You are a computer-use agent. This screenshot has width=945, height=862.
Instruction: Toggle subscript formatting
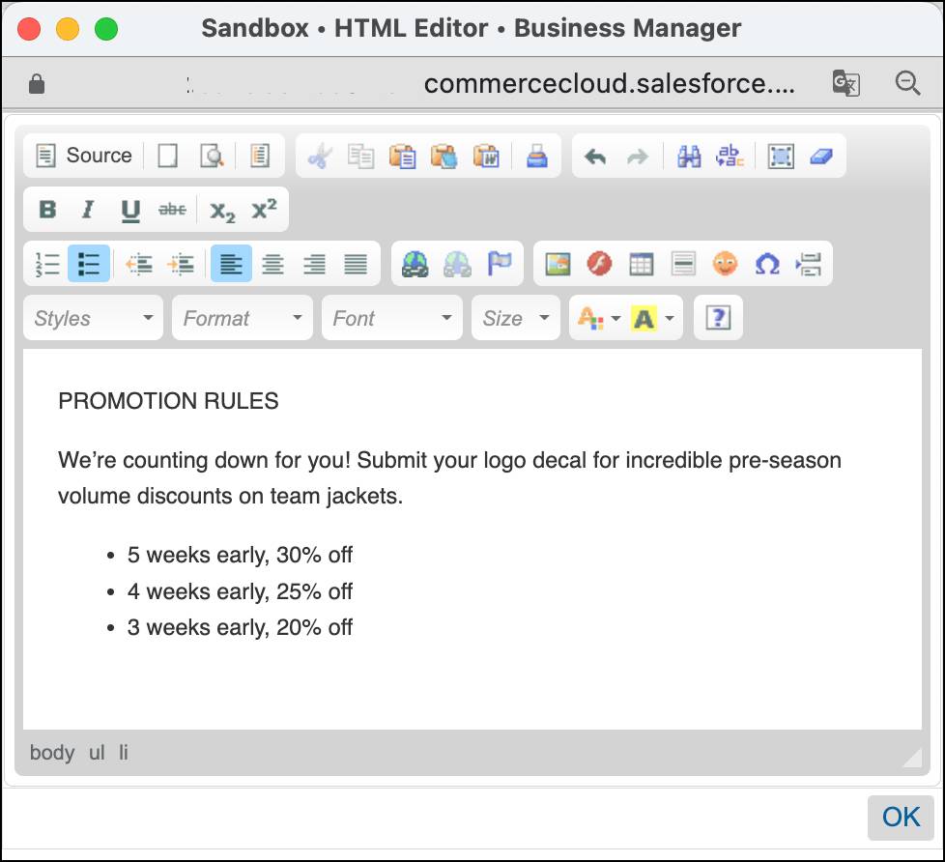[x=222, y=210]
